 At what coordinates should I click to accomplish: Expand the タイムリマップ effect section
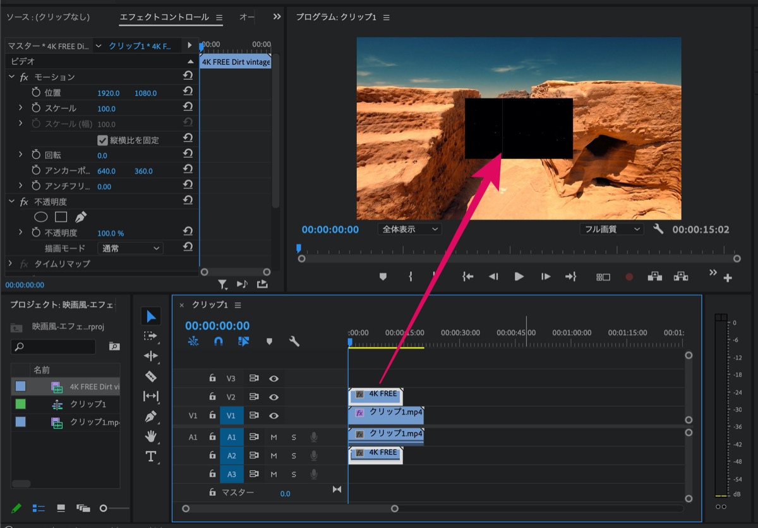pyautogui.click(x=11, y=264)
